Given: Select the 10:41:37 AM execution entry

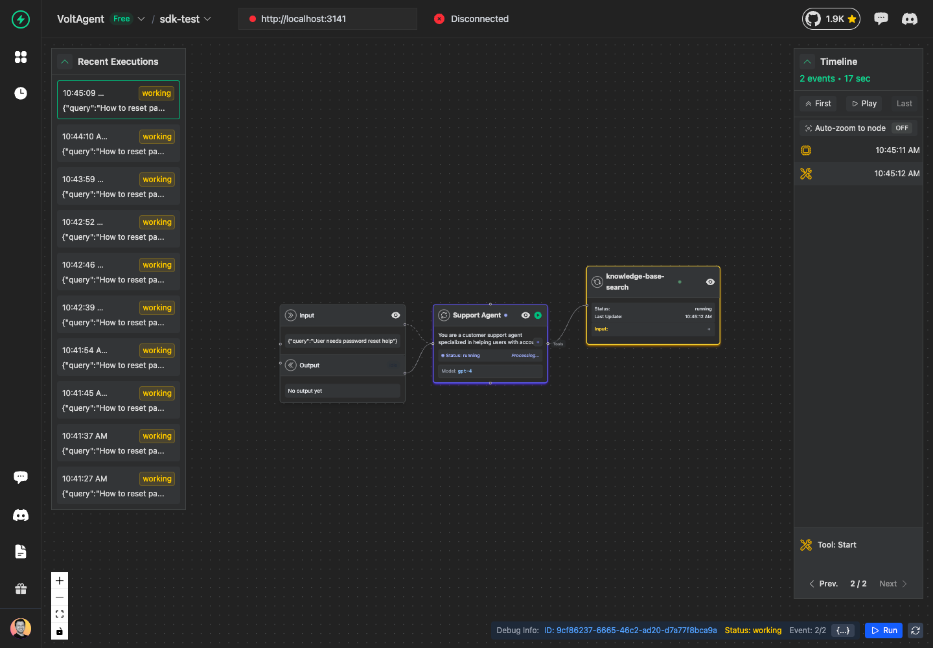Looking at the screenshot, I should pos(119,443).
